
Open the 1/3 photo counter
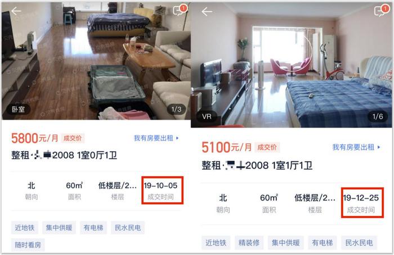click(x=176, y=110)
